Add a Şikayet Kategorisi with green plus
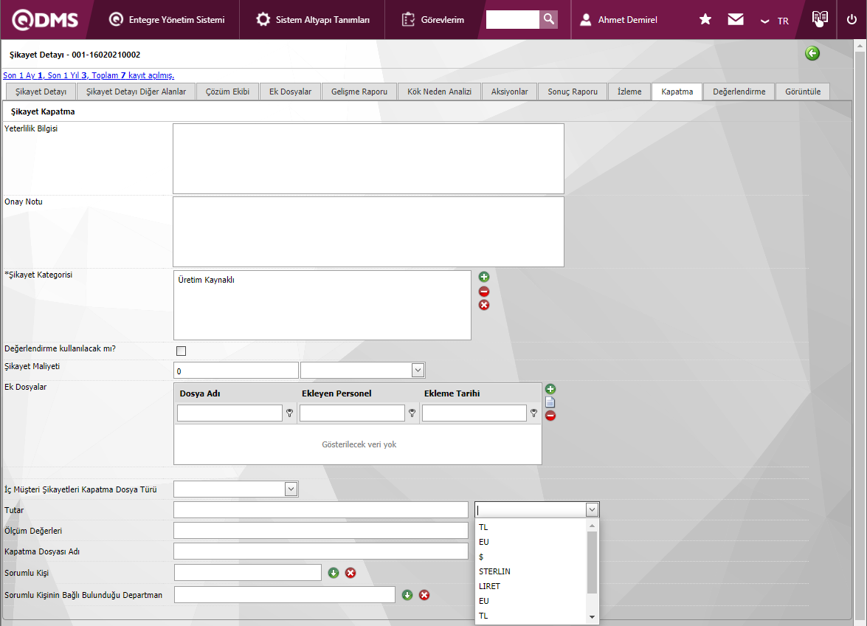867x626 pixels. (x=484, y=277)
